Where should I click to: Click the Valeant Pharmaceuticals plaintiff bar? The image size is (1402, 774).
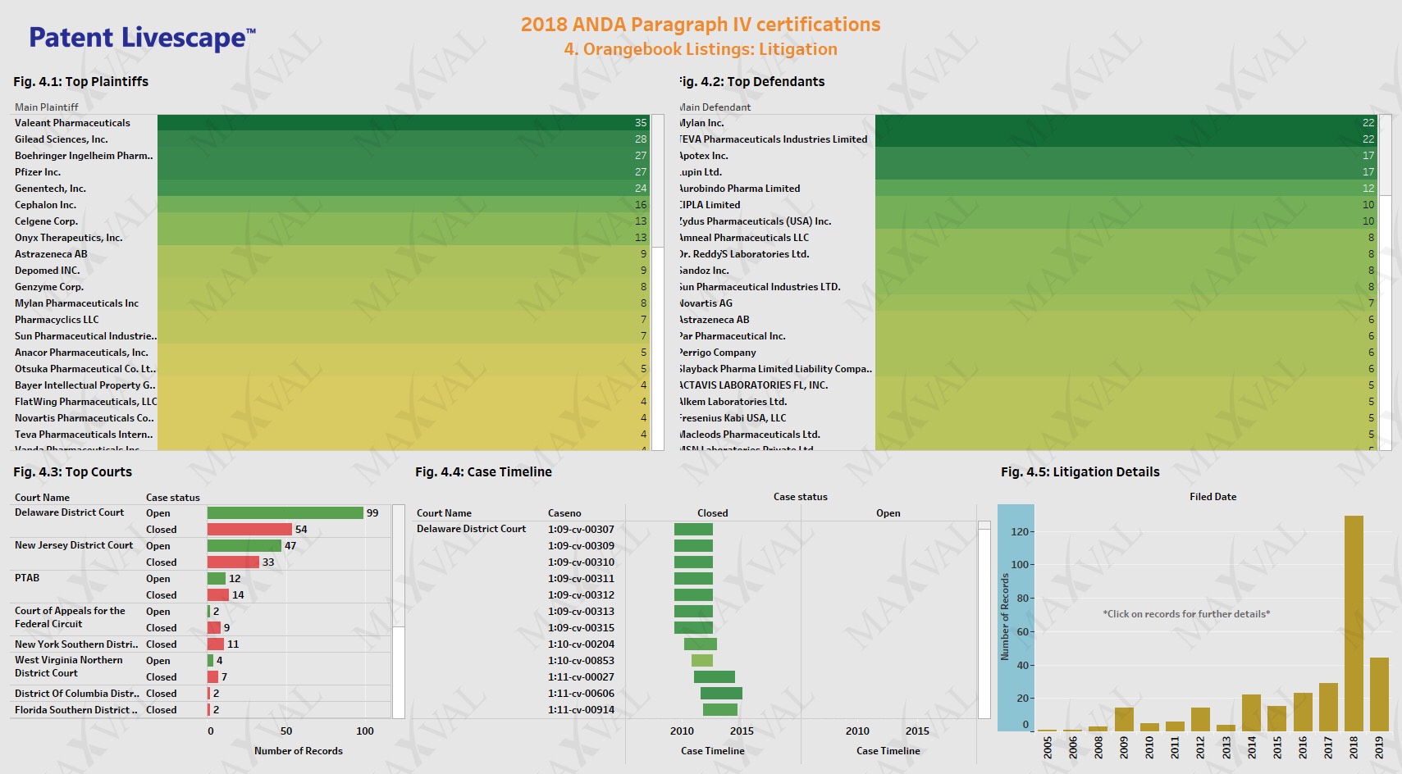tap(404, 123)
